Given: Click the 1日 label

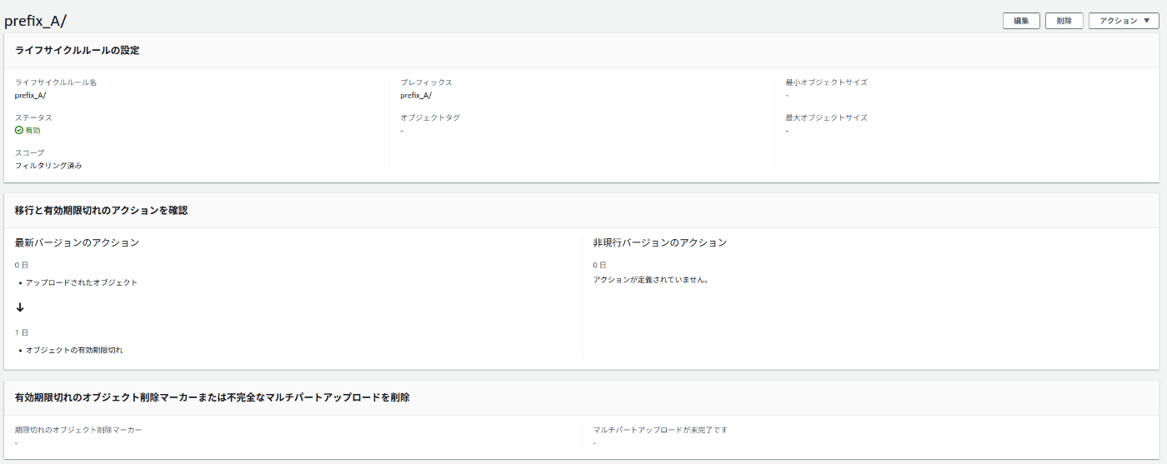Looking at the screenshot, I should (22, 332).
